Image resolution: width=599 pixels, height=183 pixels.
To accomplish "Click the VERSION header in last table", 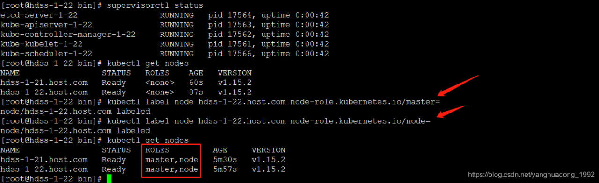I will coord(269,150).
